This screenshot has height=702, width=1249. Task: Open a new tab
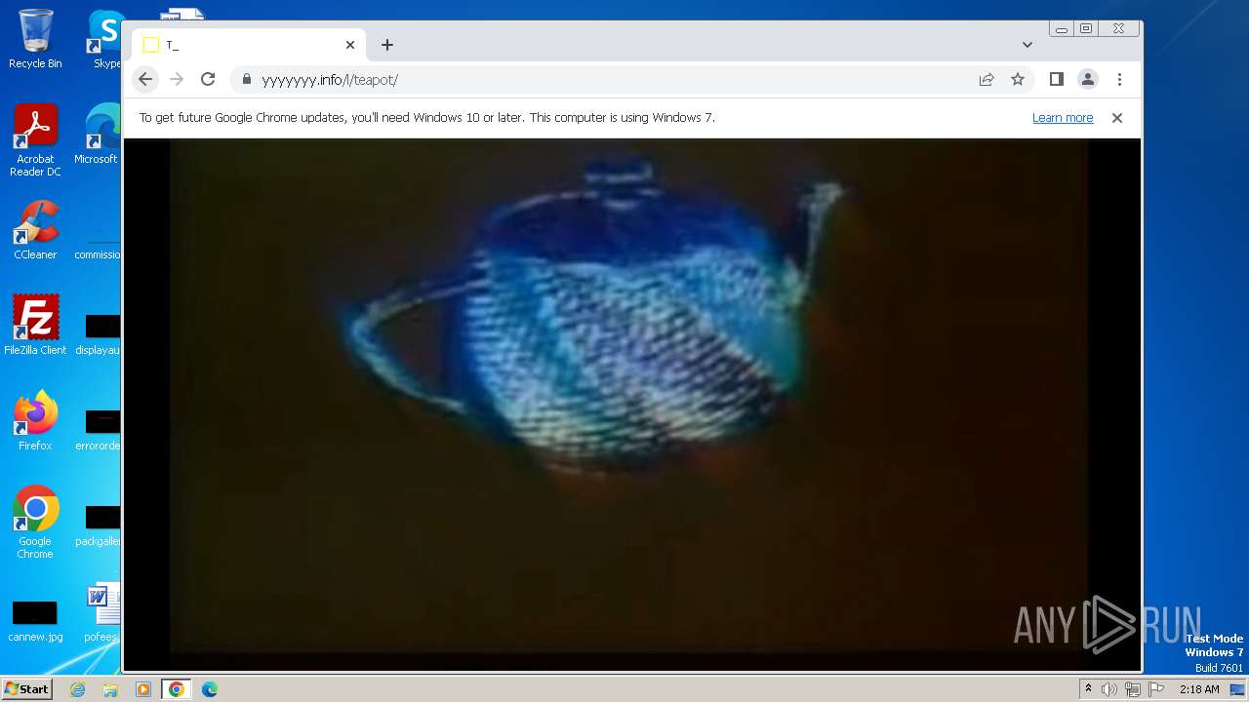pos(387,45)
